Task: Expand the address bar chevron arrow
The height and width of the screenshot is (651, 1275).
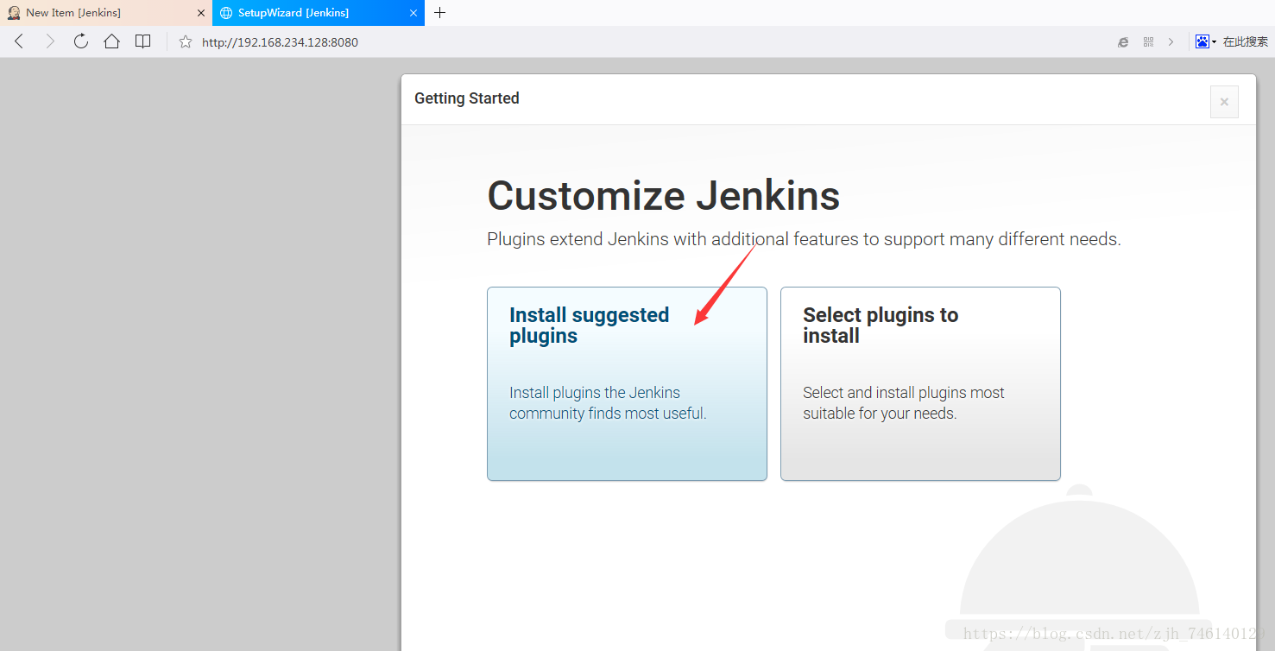Action: pyautogui.click(x=1171, y=41)
